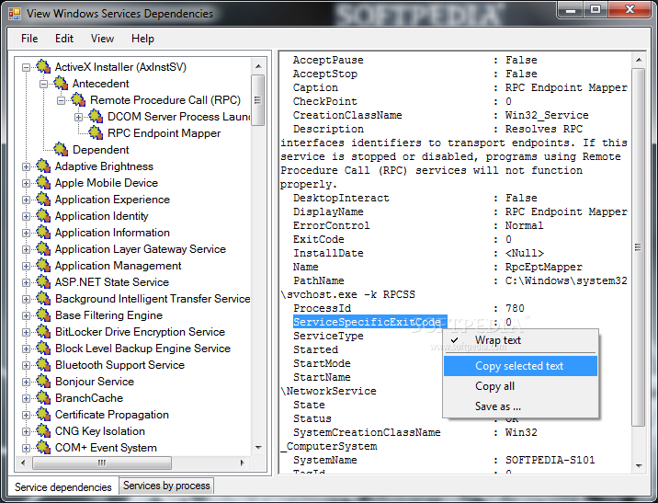Click the tree vertical scrollbar thumb
Screen dimensions: 658x503
click(258, 100)
